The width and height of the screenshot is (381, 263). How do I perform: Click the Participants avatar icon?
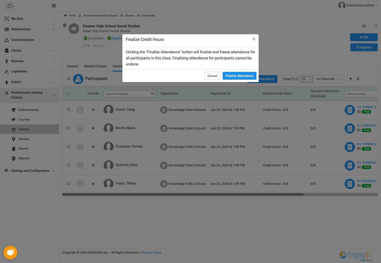click(78, 79)
